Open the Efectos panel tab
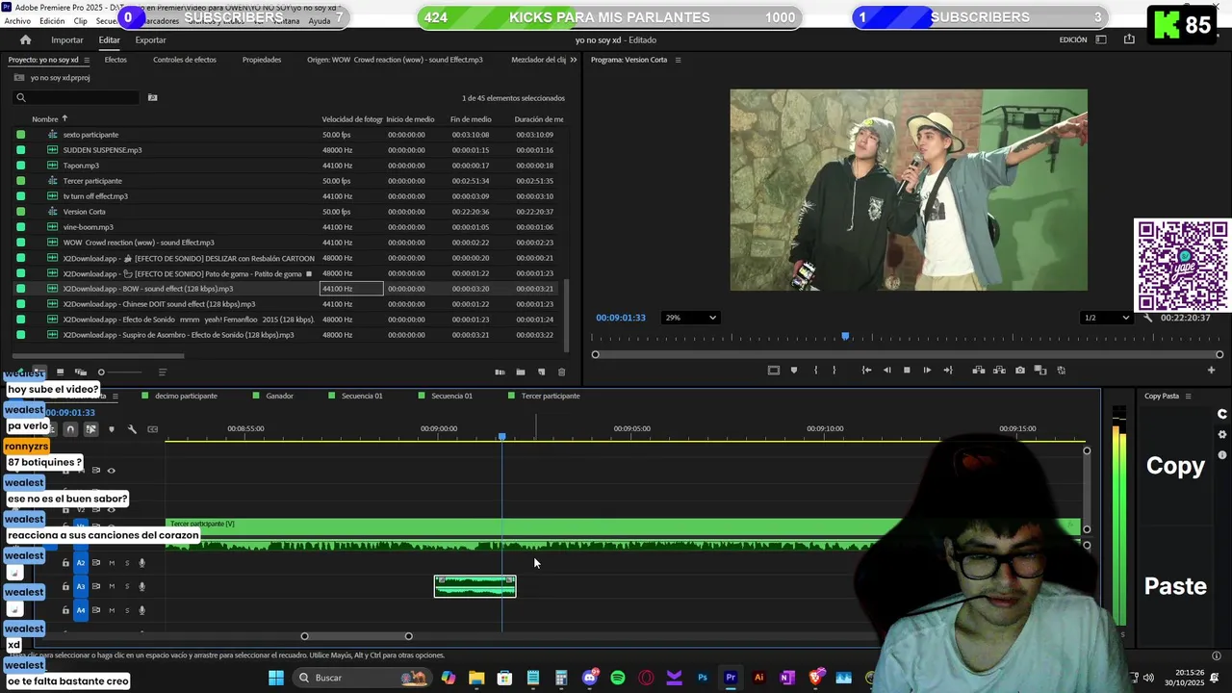1232x693 pixels. [x=115, y=60]
